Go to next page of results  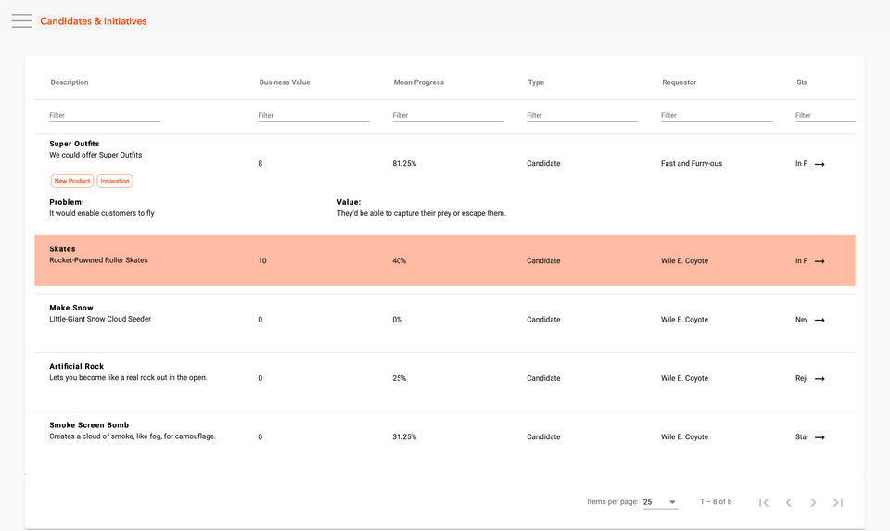[x=813, y=502]
